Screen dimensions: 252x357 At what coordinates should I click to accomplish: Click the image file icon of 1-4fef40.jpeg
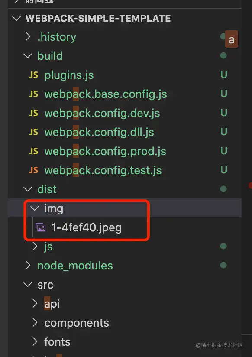coord(41,227)
